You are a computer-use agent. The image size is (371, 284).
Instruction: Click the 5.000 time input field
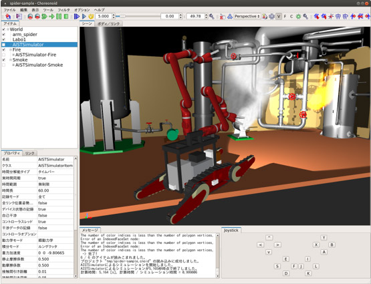click(104, 16)
